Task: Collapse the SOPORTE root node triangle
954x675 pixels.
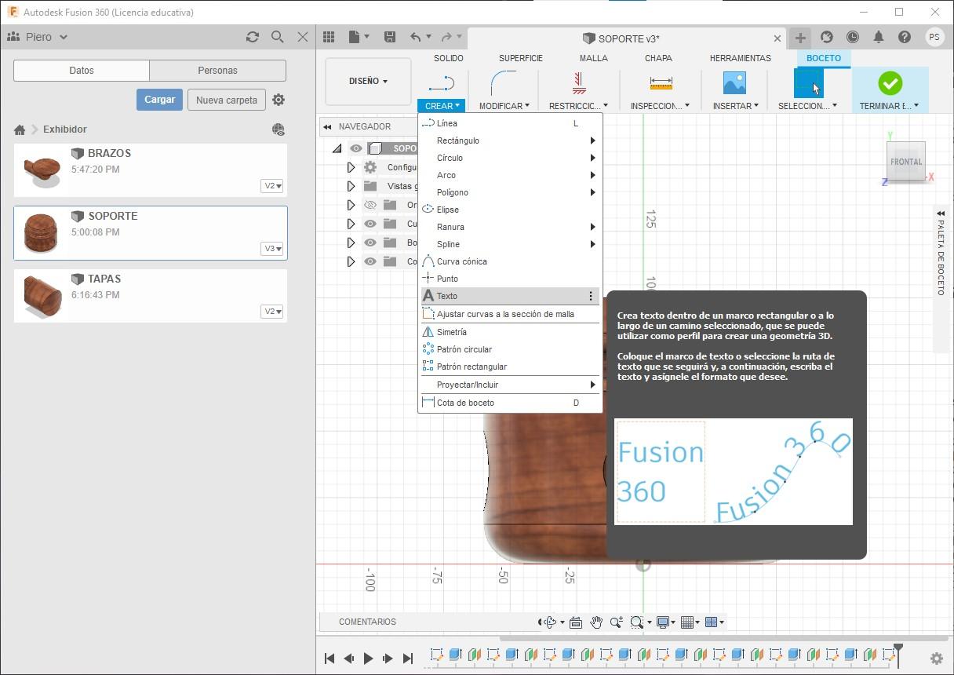Action: coord(337,148)
